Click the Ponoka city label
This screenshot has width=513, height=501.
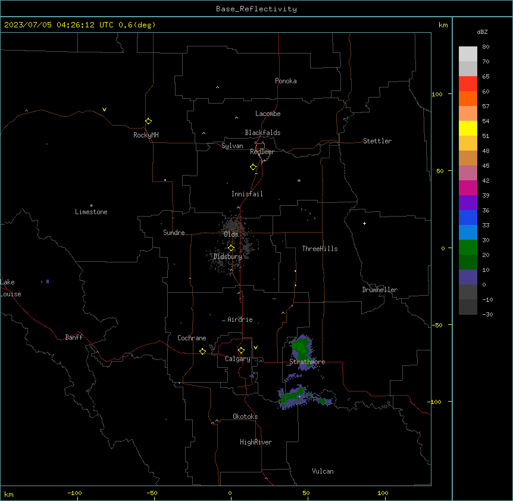[x=286, y=81]
